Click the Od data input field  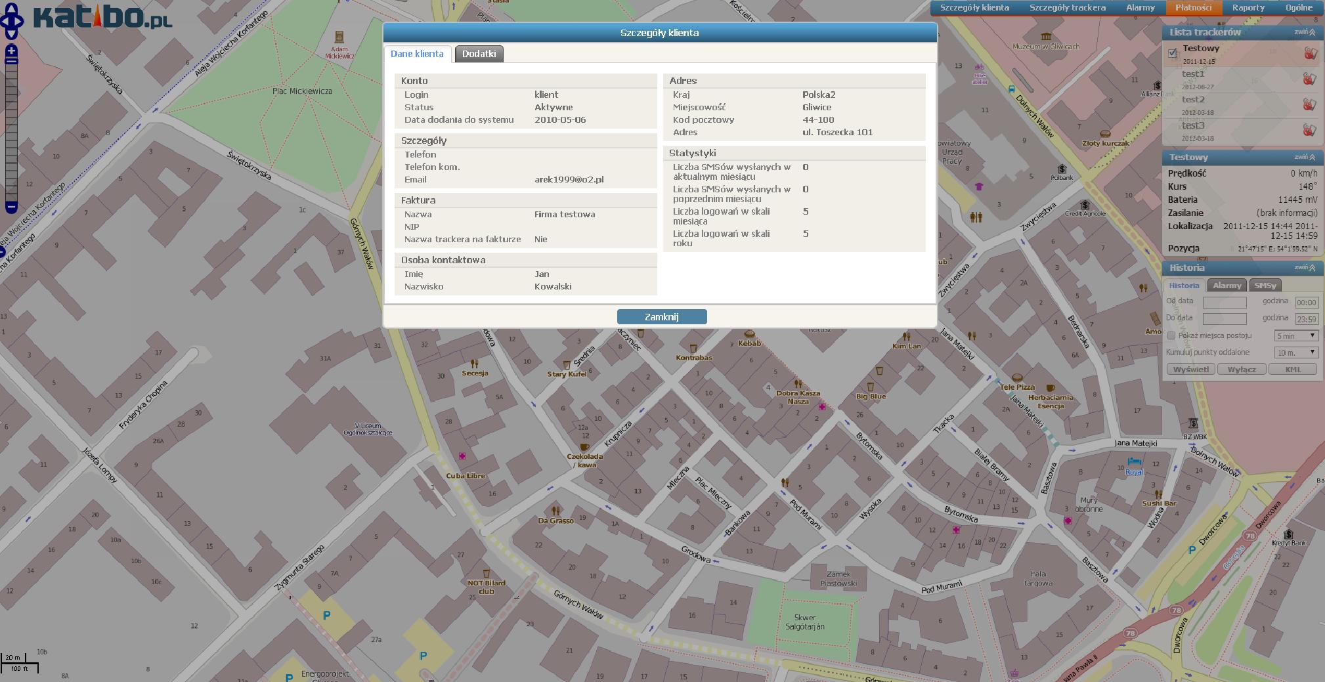coord(1225,302)
